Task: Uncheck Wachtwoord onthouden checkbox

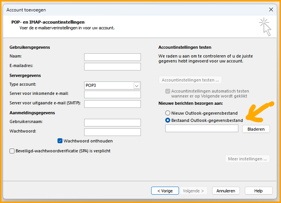Action: tap(60, 141)
